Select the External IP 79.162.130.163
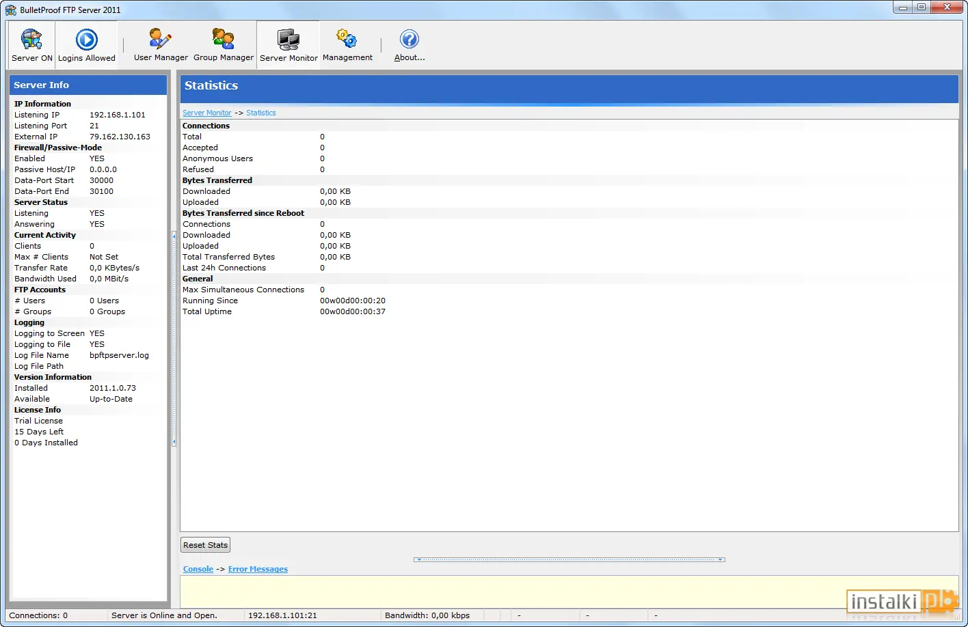Image resolution: width=968 pixels, height=627 pixels. pyautogui.click(x=120, y=137)
